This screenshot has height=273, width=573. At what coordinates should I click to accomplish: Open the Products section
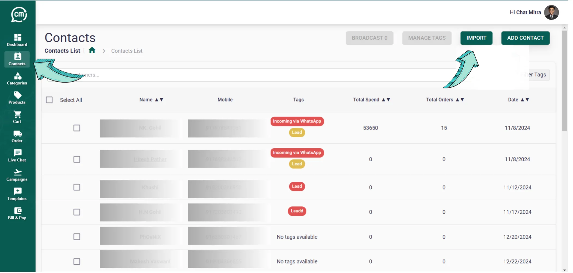point(17,98)
